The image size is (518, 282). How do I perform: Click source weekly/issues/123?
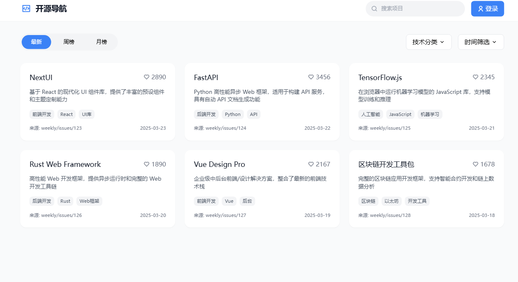pos(55,128)
